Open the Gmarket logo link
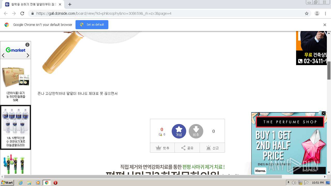This screenshot has width=331, height=186. 16,50
